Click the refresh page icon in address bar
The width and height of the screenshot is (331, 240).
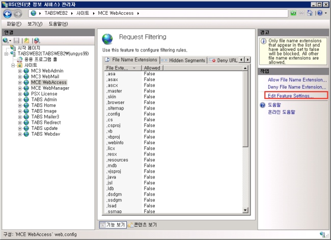(293, 13)
